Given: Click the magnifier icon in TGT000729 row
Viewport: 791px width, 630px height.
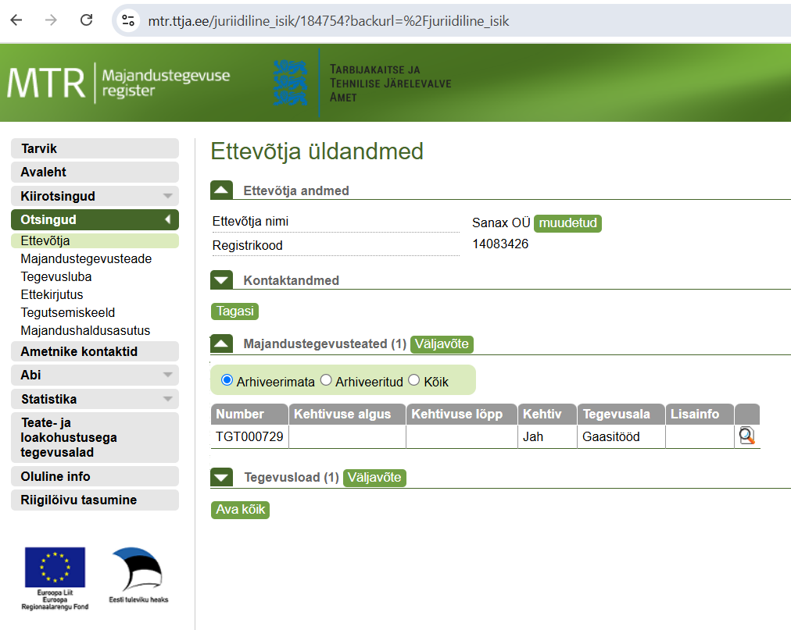Looking at the screenshot, I should [x=746, y=436].
